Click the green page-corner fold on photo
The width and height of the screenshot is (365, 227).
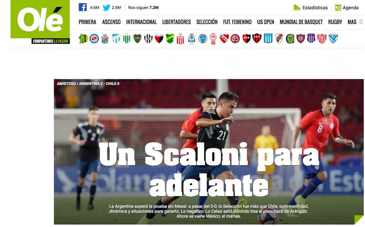359,220
